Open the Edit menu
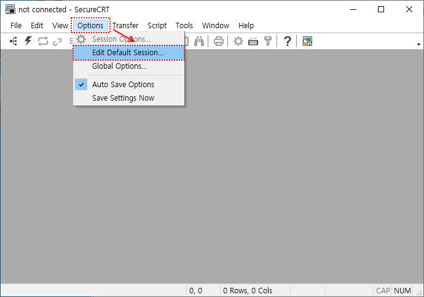This screenshot has width=424, height=297. 37,25
